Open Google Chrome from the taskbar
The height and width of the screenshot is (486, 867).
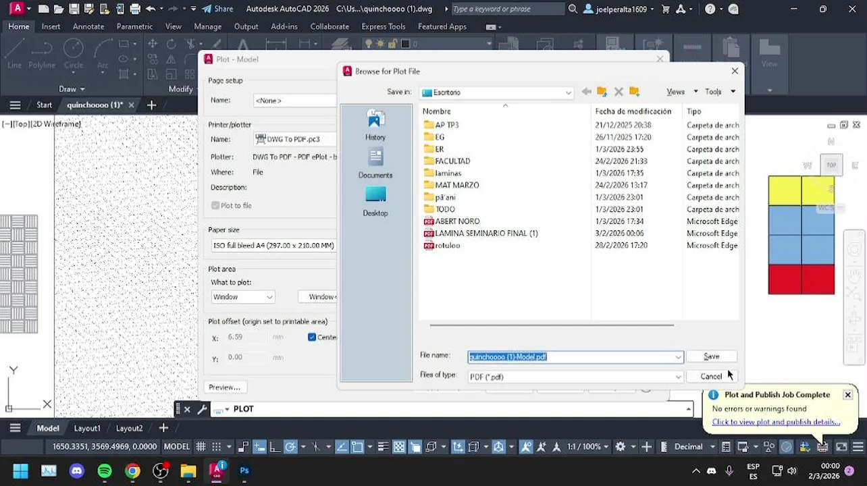pos(132,470)
